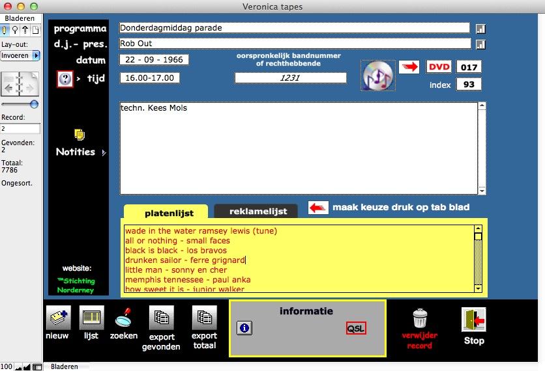Select the platenlijst tab
Image resolution: width=545 pixels, height=371 pixels.
(x=166, y=212)
